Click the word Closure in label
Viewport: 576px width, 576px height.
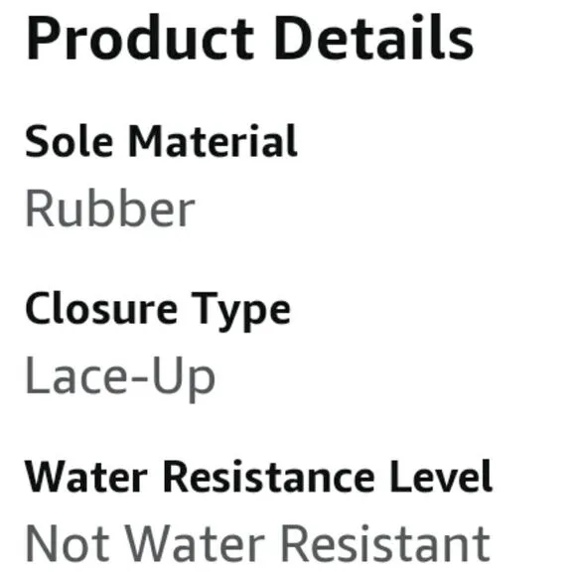point(101,308)
